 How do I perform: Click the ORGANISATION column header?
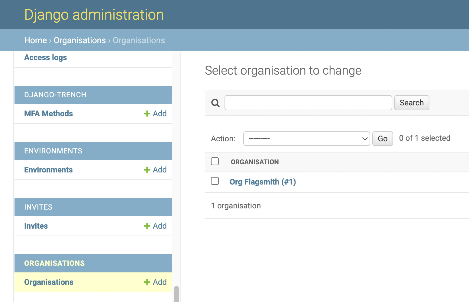[255, 162]
